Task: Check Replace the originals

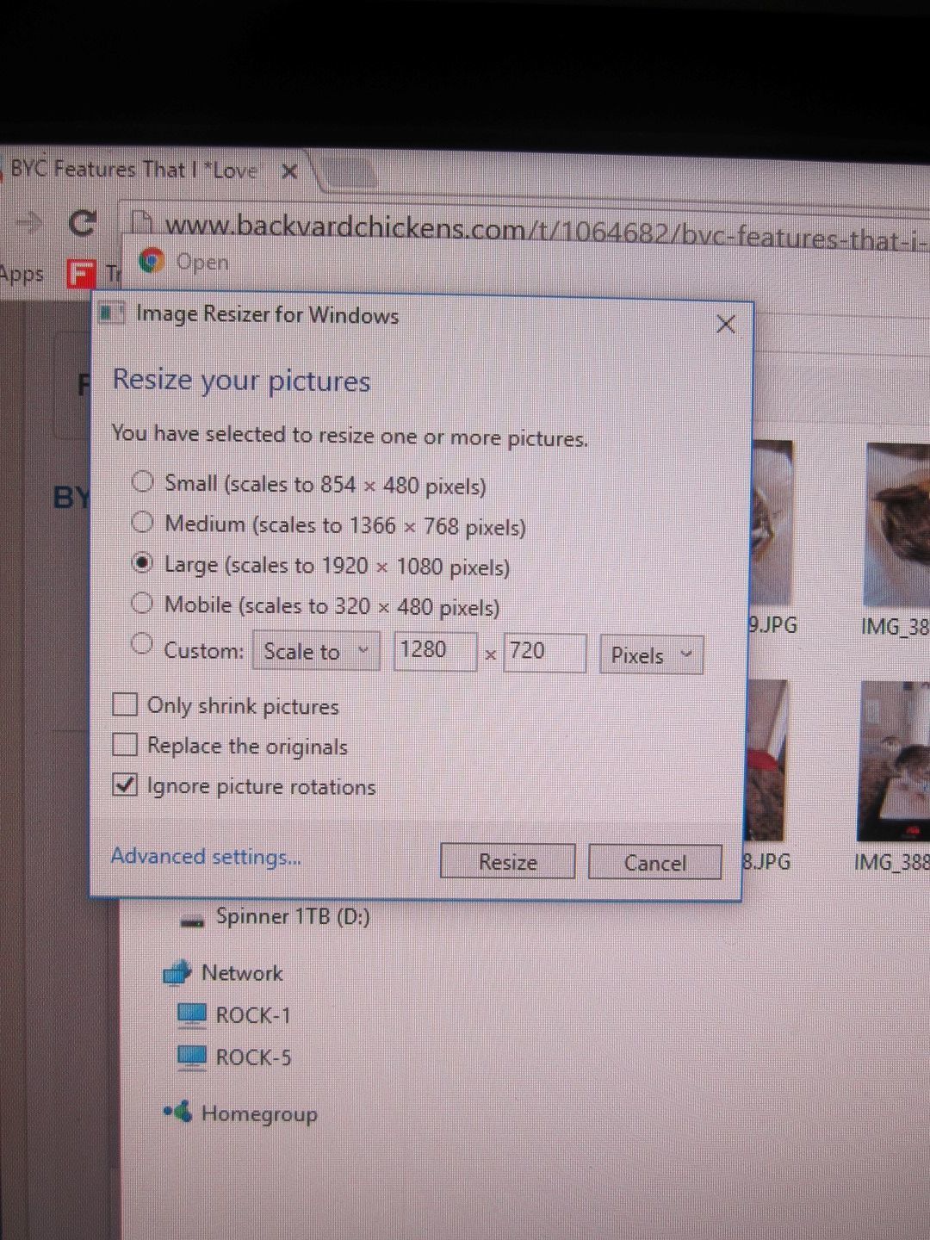Action: point(125,744)
